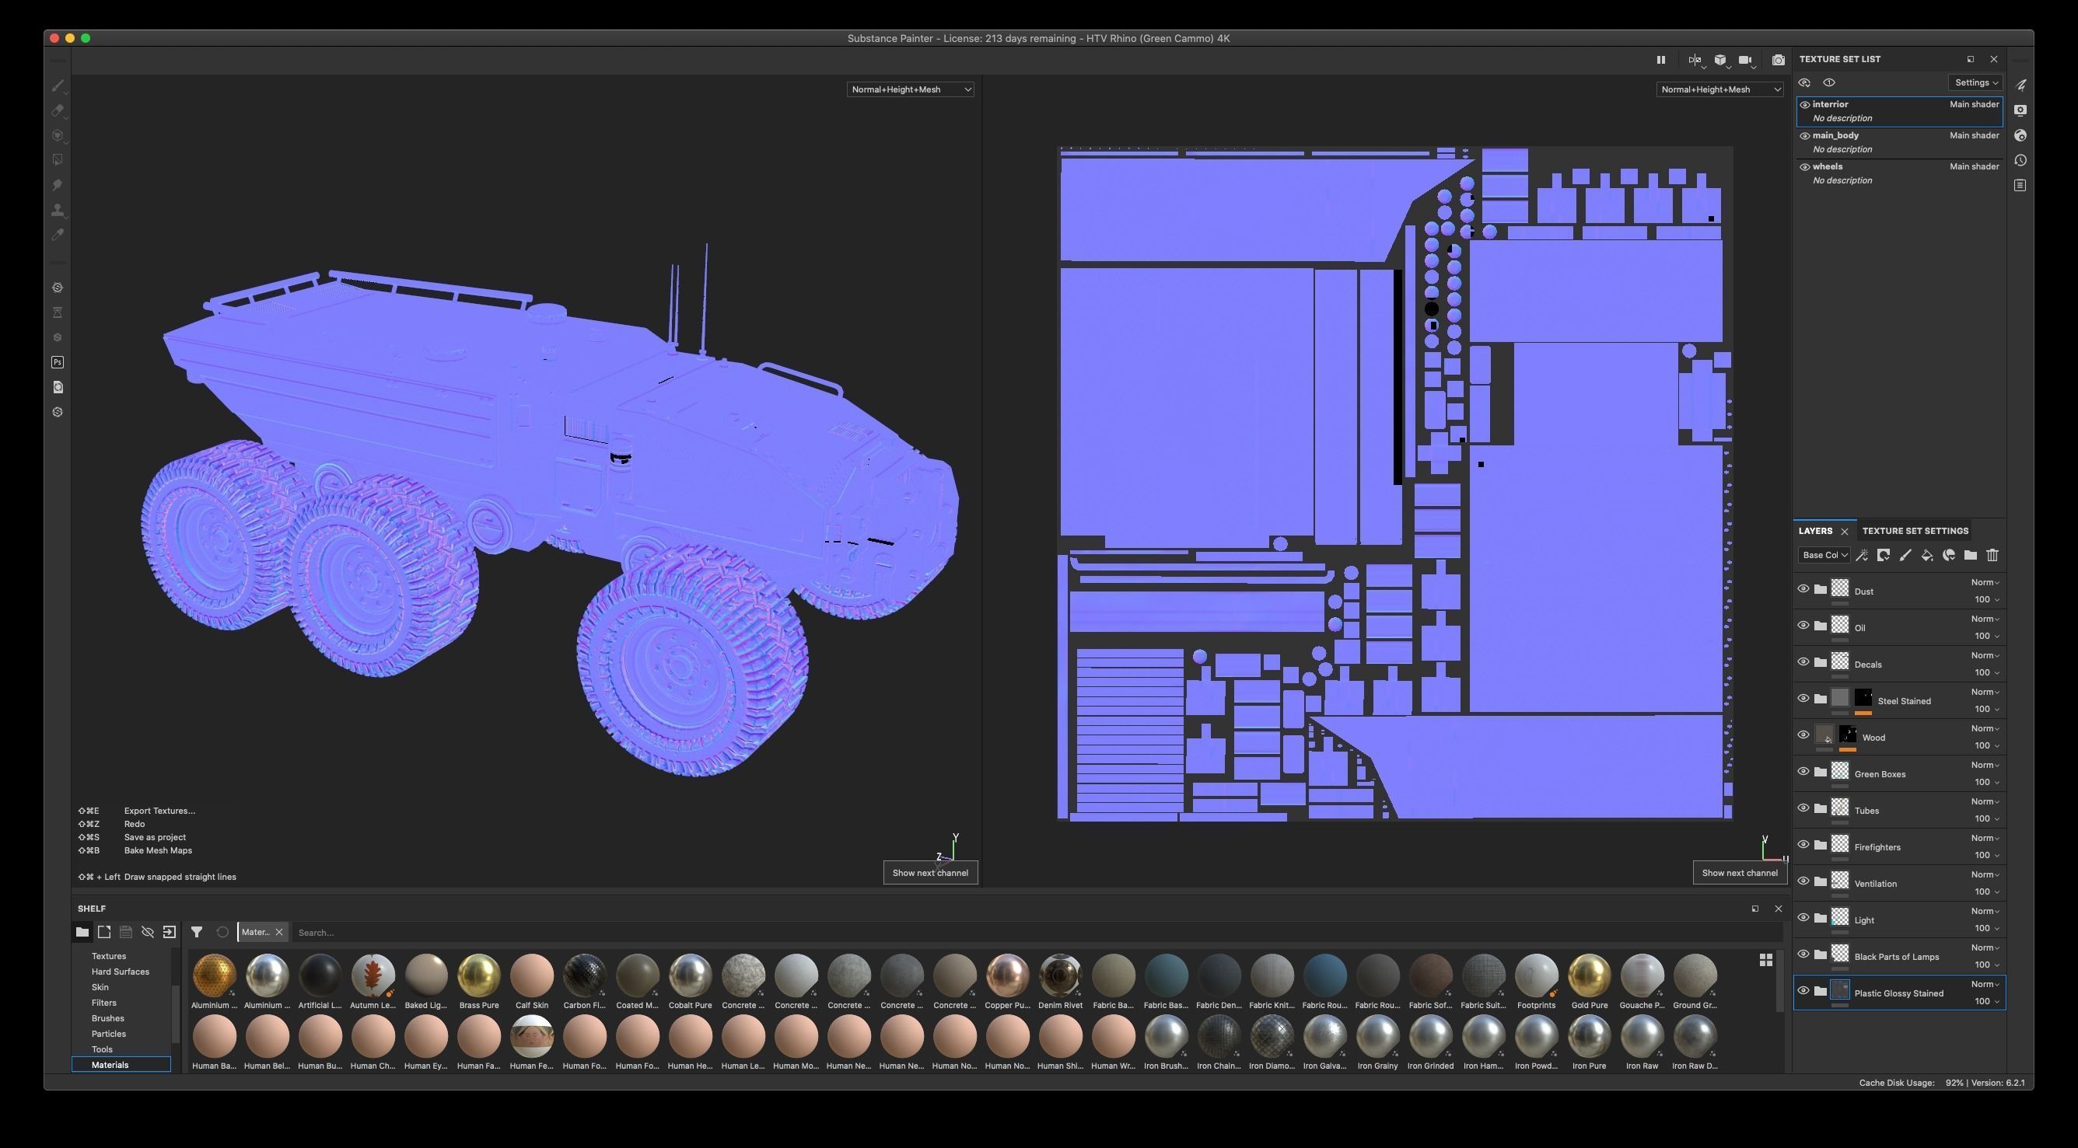Select the Material picker tool
Screen dimensions: 2078x1148
pos(58,235)
